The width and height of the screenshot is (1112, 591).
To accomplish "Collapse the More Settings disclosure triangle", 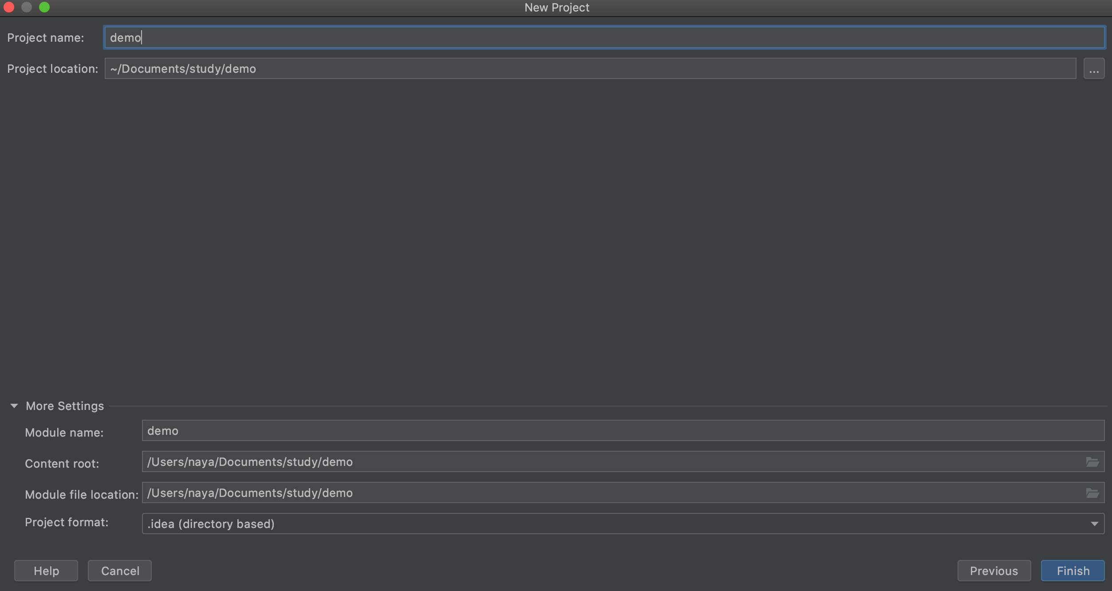I will tap(14, 406).
